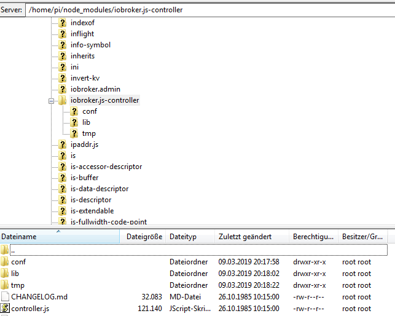Select indexof in directory tree
This screenshot has width=395, height=316.
[82, 23]
